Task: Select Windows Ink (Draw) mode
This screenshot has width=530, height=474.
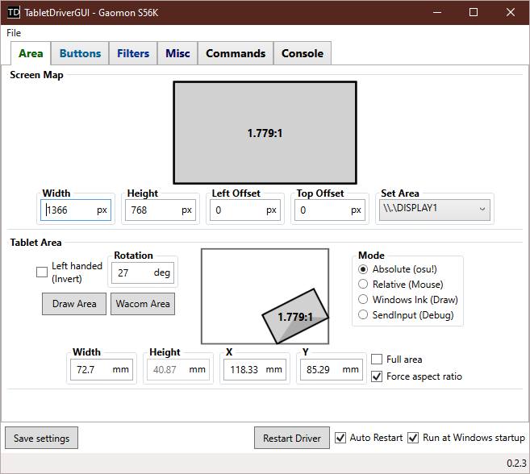Action: click(x=363, y=299)
